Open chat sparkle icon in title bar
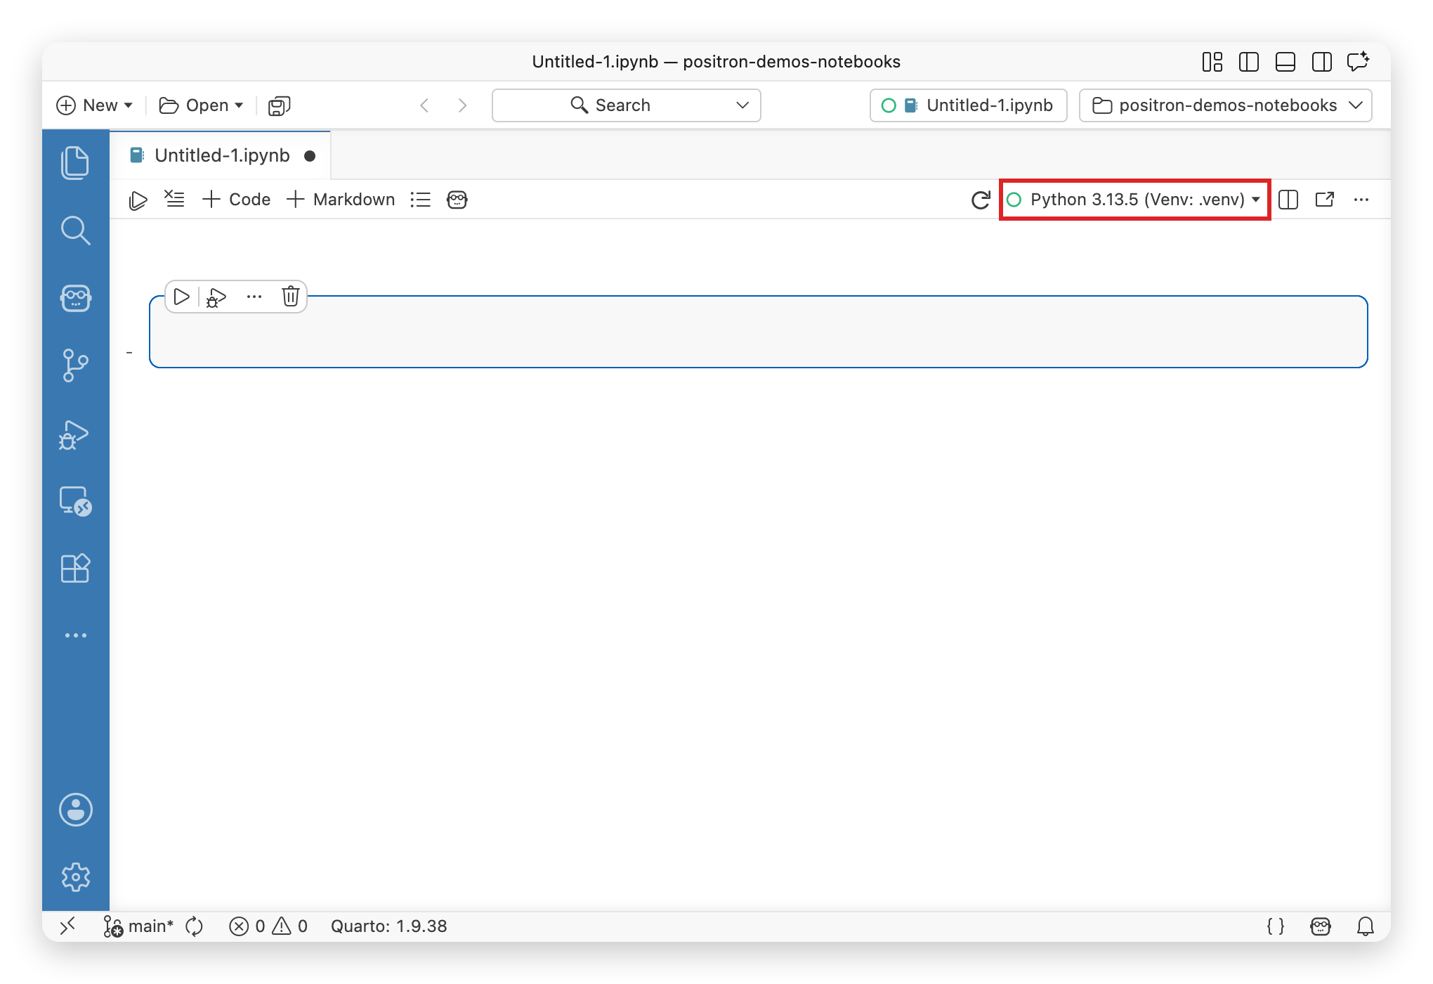 pyautogui.click(x=1359, y=61)
